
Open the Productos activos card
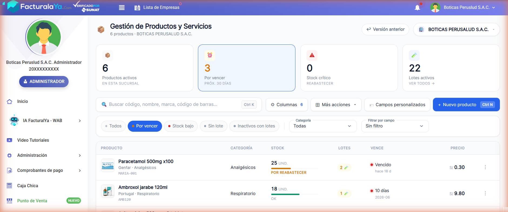pos(144,68)
